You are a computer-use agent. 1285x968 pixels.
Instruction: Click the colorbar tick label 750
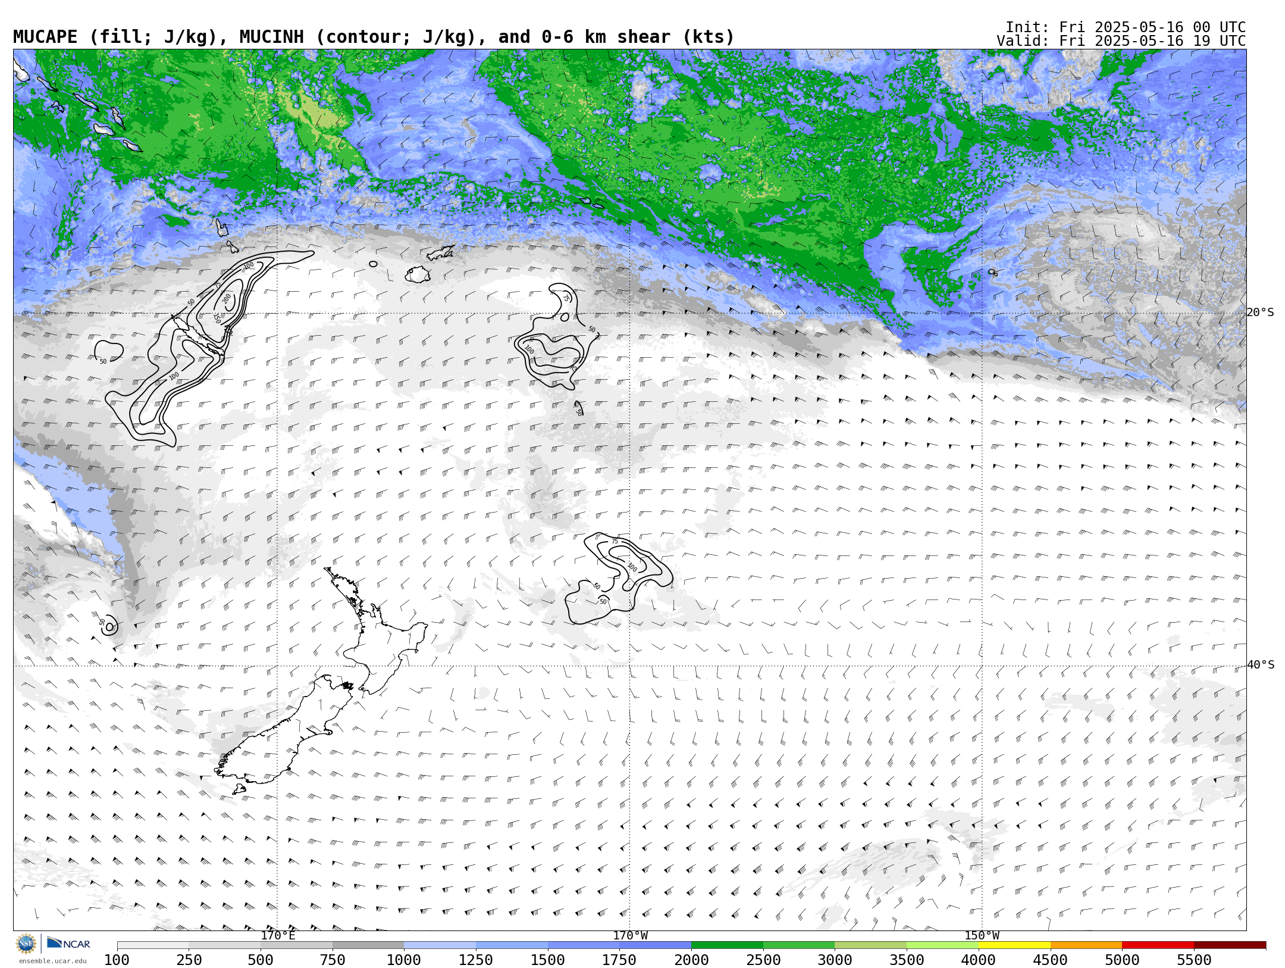pos(333,960)
